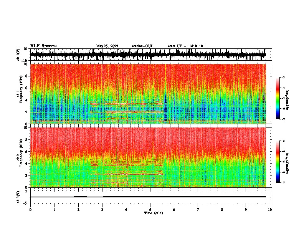Image resolution: width=304 pixels, height=235 pixels.
Task: Click the "start UT = 14:0 :0" header text
Action: (185, 46)
